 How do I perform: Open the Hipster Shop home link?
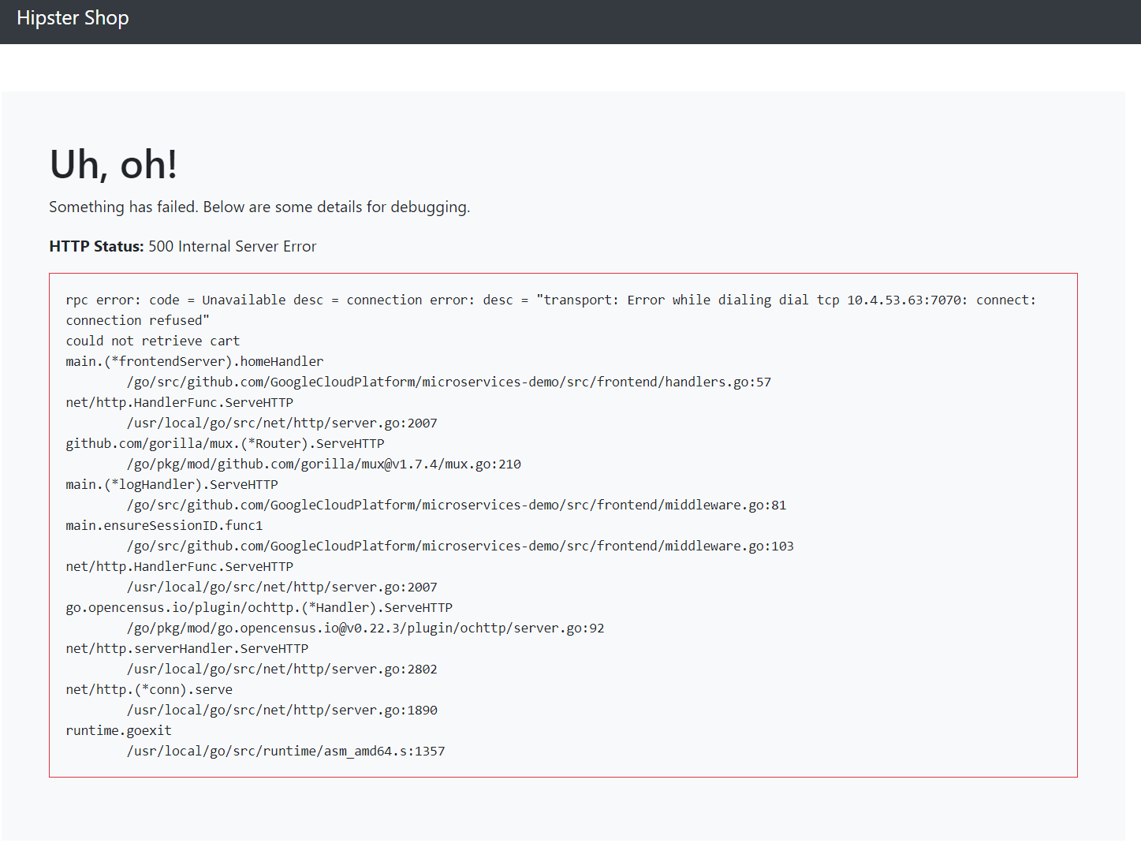tap(73, 18)
